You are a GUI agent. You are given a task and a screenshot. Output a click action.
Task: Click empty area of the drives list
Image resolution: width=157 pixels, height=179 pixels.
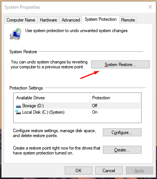[x=78, y=119]
